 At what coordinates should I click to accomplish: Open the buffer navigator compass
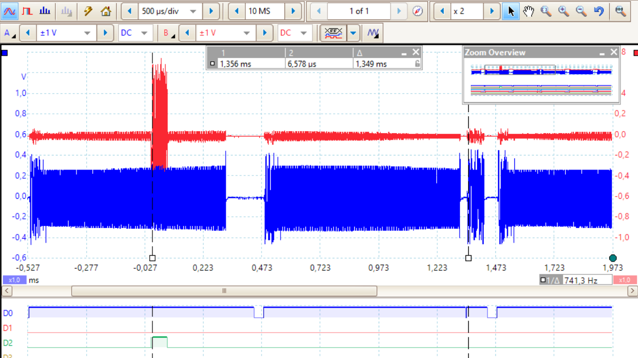[417, 11]
